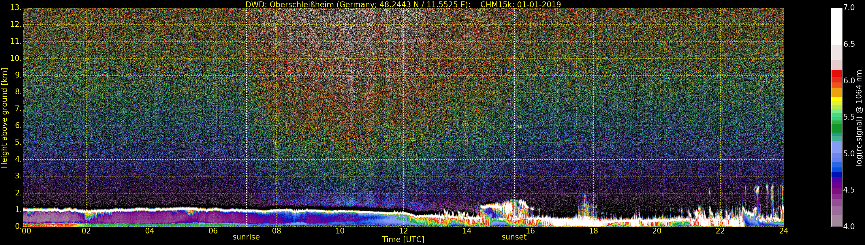Click the colorbar tick label '6.5'
Image resolution: width=865 pixels, height=245 pixels.
[x=849, y=44]
